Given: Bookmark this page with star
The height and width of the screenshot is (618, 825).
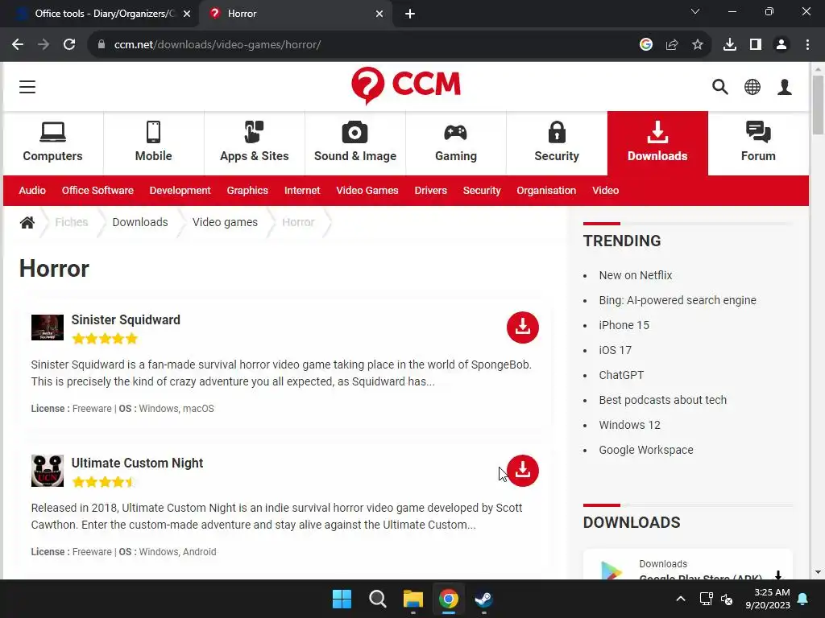Looking at the screenshot, I should pos(698,45).
